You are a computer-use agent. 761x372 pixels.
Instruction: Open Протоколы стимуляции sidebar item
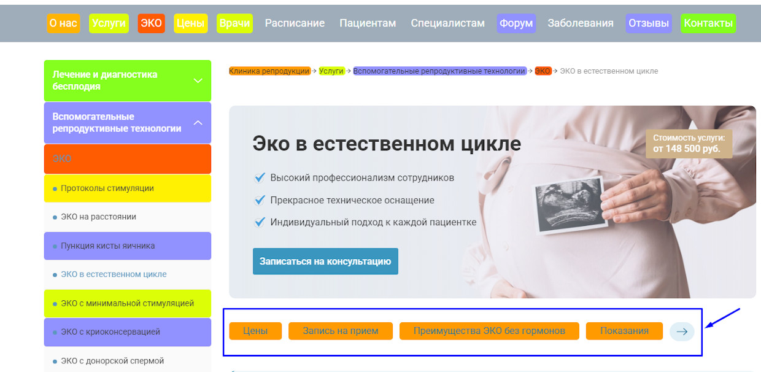(107, 188)
